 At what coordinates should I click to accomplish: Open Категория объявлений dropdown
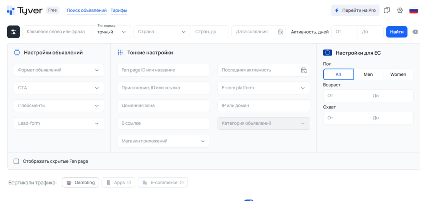click(x=264, y=123)
